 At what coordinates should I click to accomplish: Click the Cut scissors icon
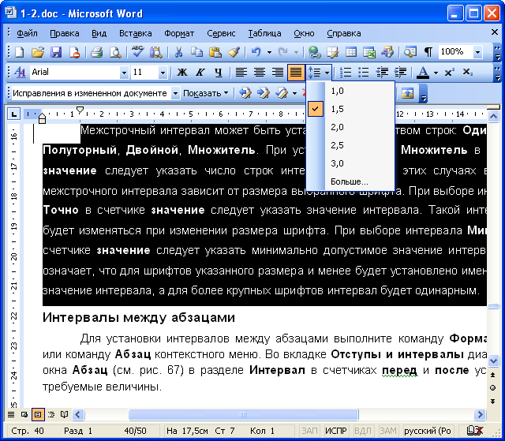pyautogui.click(x=179, y=52)
